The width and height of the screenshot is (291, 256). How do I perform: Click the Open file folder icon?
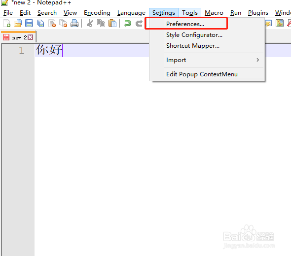[18, 23]
